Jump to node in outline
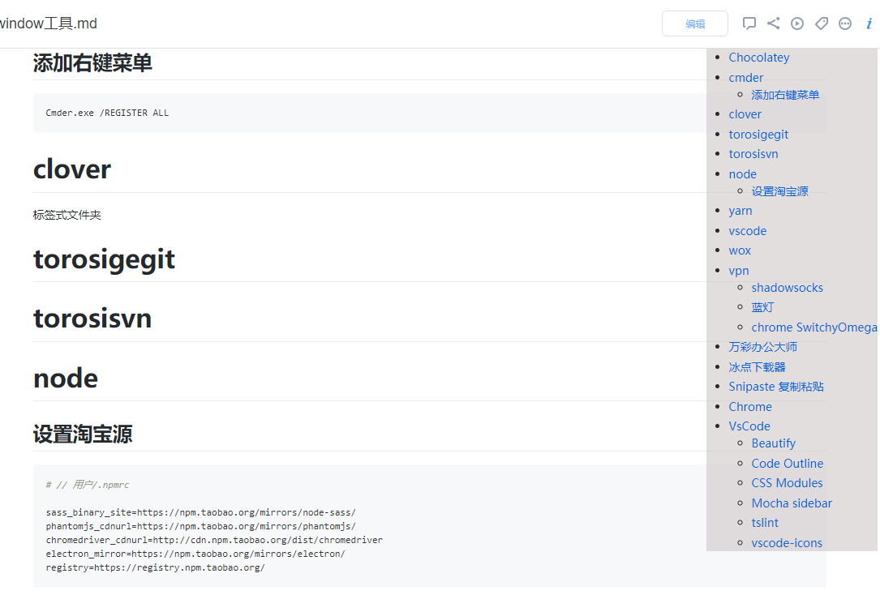 (x=742, y=174)
